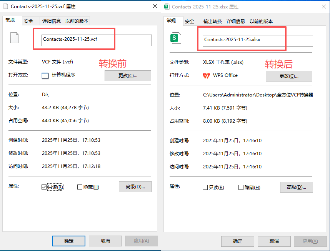Open 高级 attributes in vcf properties
Image resolution: width=330 pixels, height=251 pixels.
click(x=135, y=187)
